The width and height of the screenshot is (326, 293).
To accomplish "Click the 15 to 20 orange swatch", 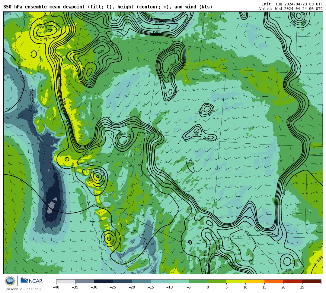I will click(x=274, y=281).
